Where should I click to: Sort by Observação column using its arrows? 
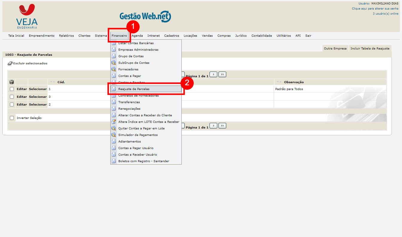click(279, 82)
